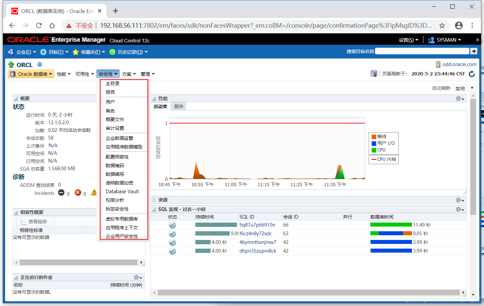The width and height of the screenshot is (484, 306).
Task: Open SQL ID 9q87u7p66910n link
Action: point(257,225)
